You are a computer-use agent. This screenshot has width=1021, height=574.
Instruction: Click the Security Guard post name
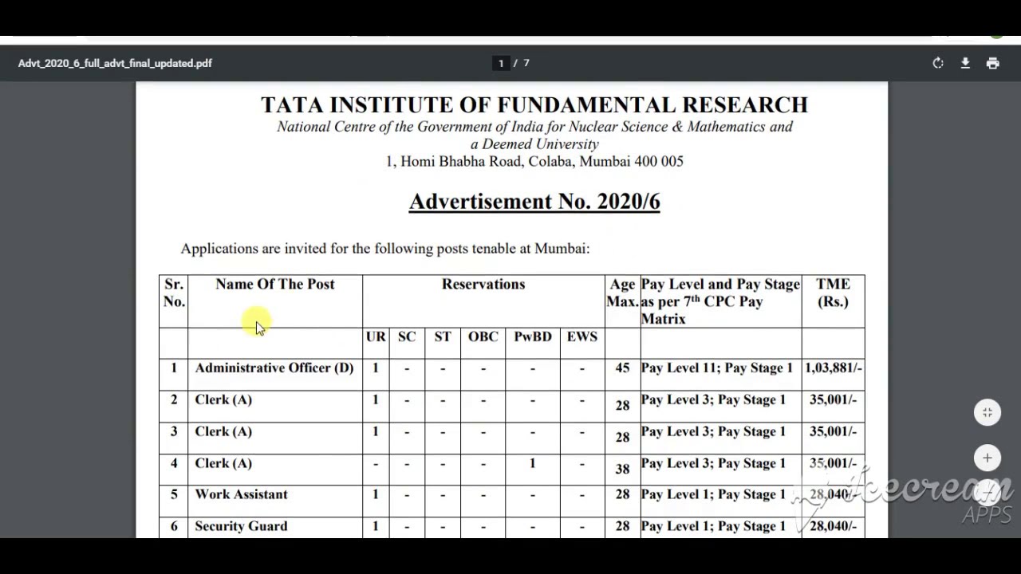coord(241,526)
